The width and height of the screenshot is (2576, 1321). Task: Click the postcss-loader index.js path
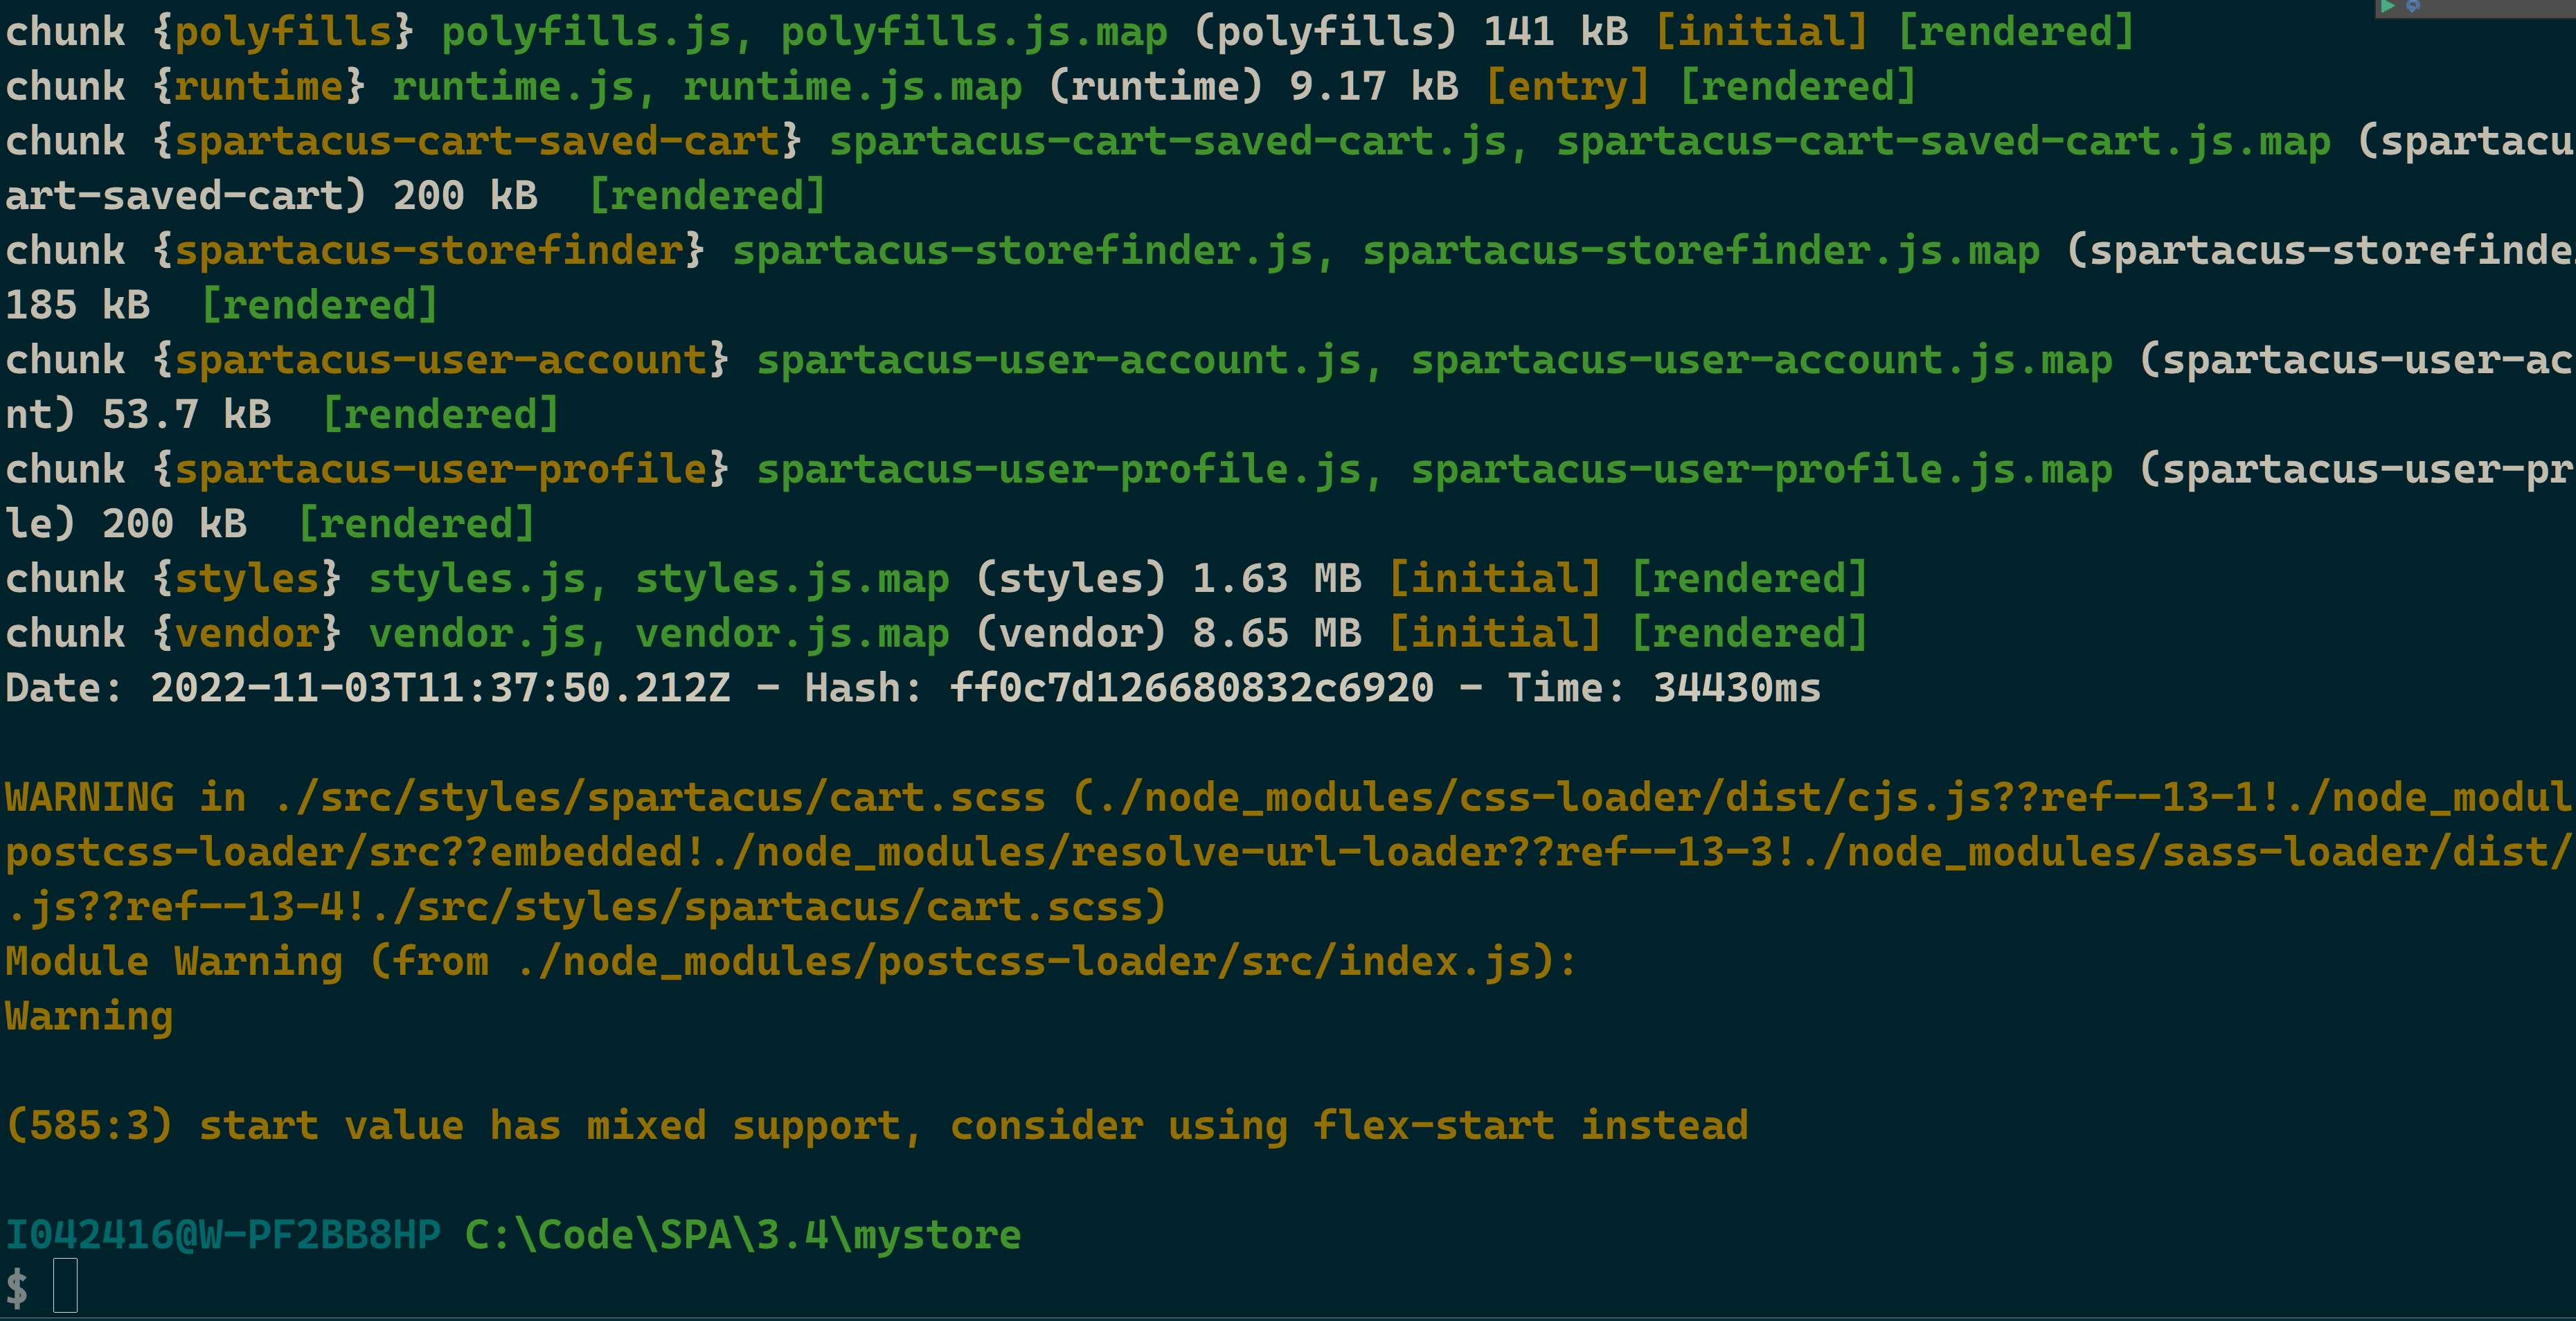pos(1042,960)
